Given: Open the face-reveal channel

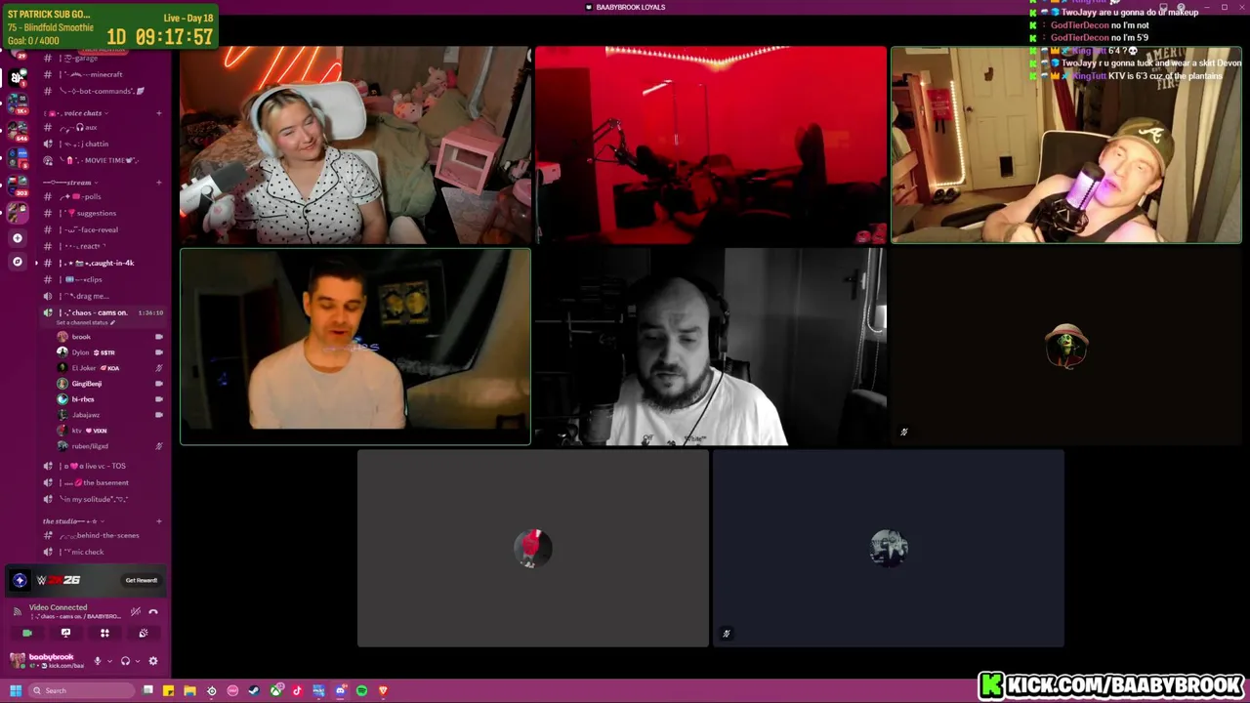Looking at the screenshot, I should (x=102, y=229).
